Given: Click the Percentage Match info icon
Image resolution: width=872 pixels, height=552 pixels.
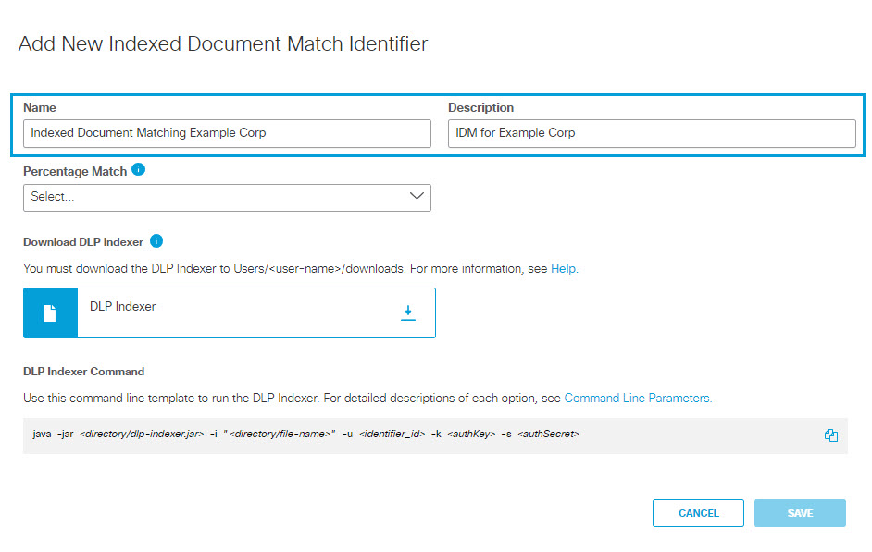Looking at the screenshot, I should [139, 170].
